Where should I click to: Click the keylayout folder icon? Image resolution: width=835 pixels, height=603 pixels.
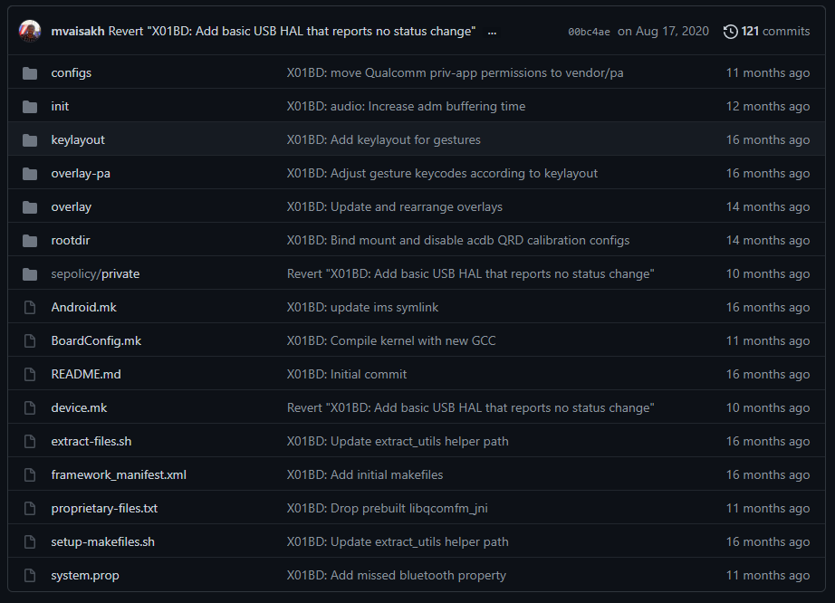[30, 140]
